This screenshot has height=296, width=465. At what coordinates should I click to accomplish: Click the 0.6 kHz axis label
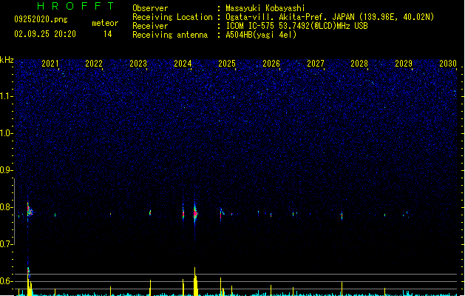6,281
